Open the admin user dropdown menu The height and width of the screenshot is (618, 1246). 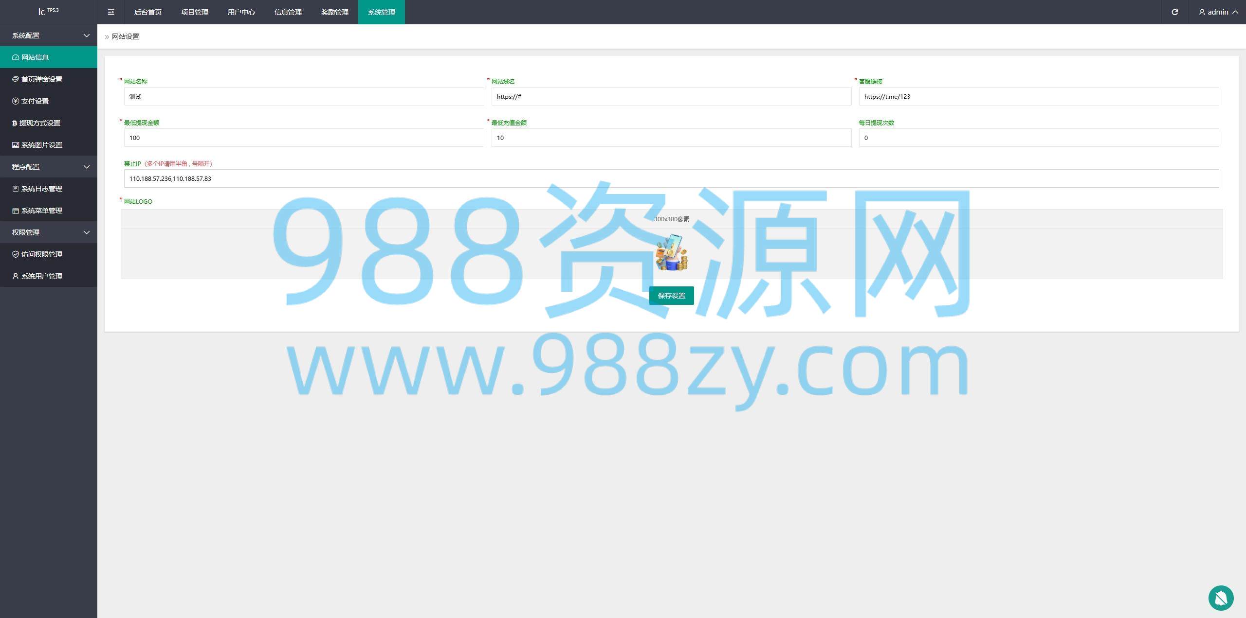[x=1218, y=12]
